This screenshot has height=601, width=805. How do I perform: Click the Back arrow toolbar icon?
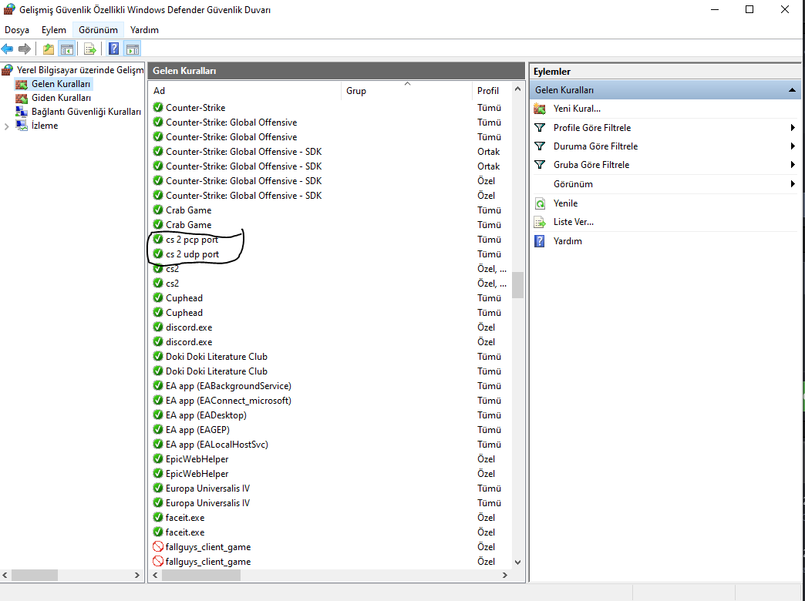pos(7,49)
